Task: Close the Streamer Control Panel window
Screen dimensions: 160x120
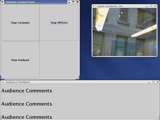Action: 78,2
